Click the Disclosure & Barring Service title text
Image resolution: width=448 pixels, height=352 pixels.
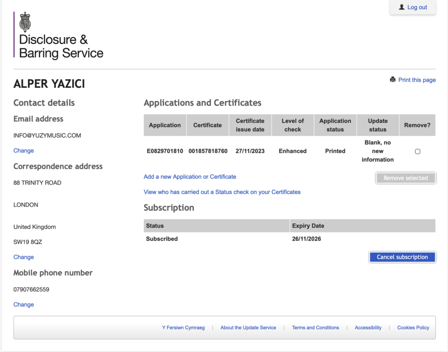click(61, 46)
